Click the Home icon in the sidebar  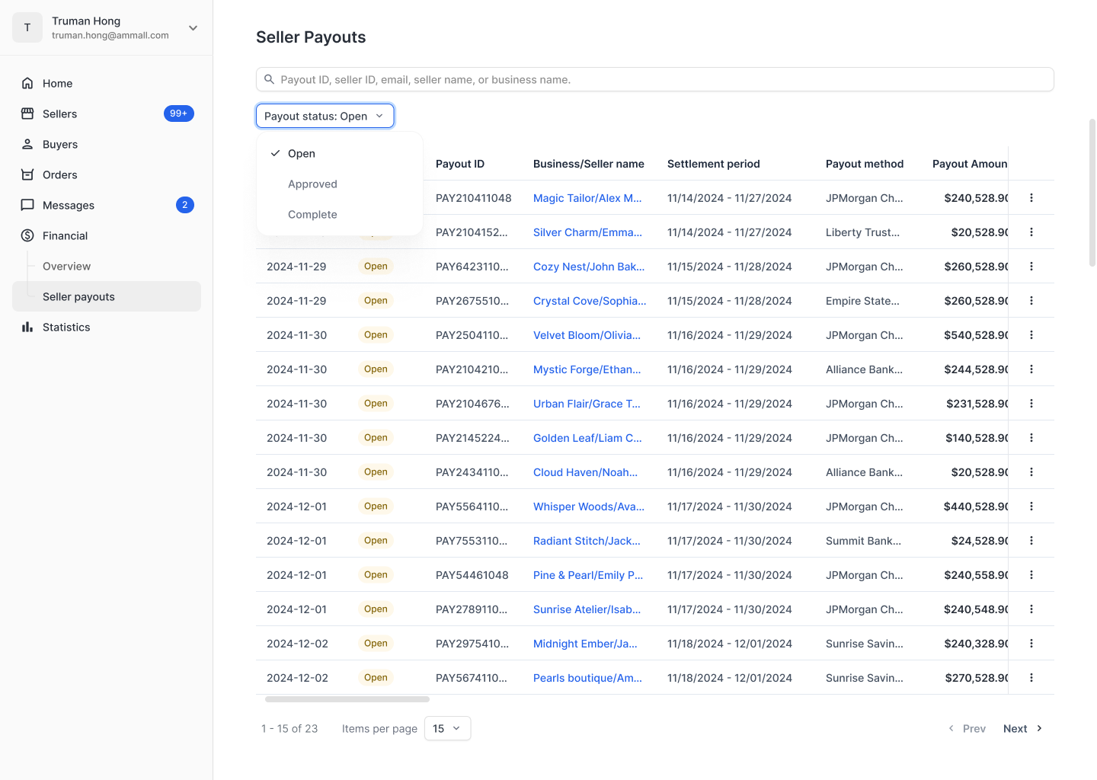[x=27, y=83]
